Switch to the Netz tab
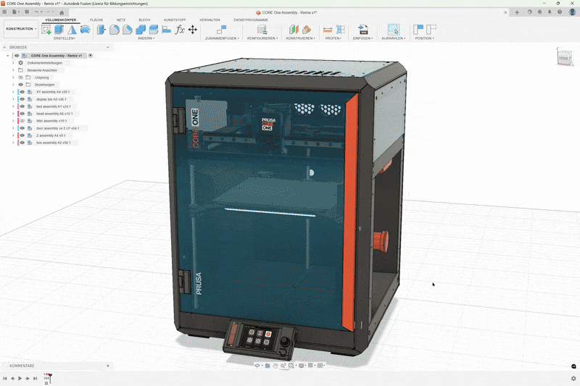This screenshot has width=580, height=386. (x=121, y=20)
